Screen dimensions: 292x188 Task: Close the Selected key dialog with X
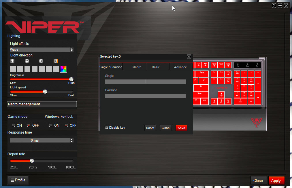coord(189,56)
